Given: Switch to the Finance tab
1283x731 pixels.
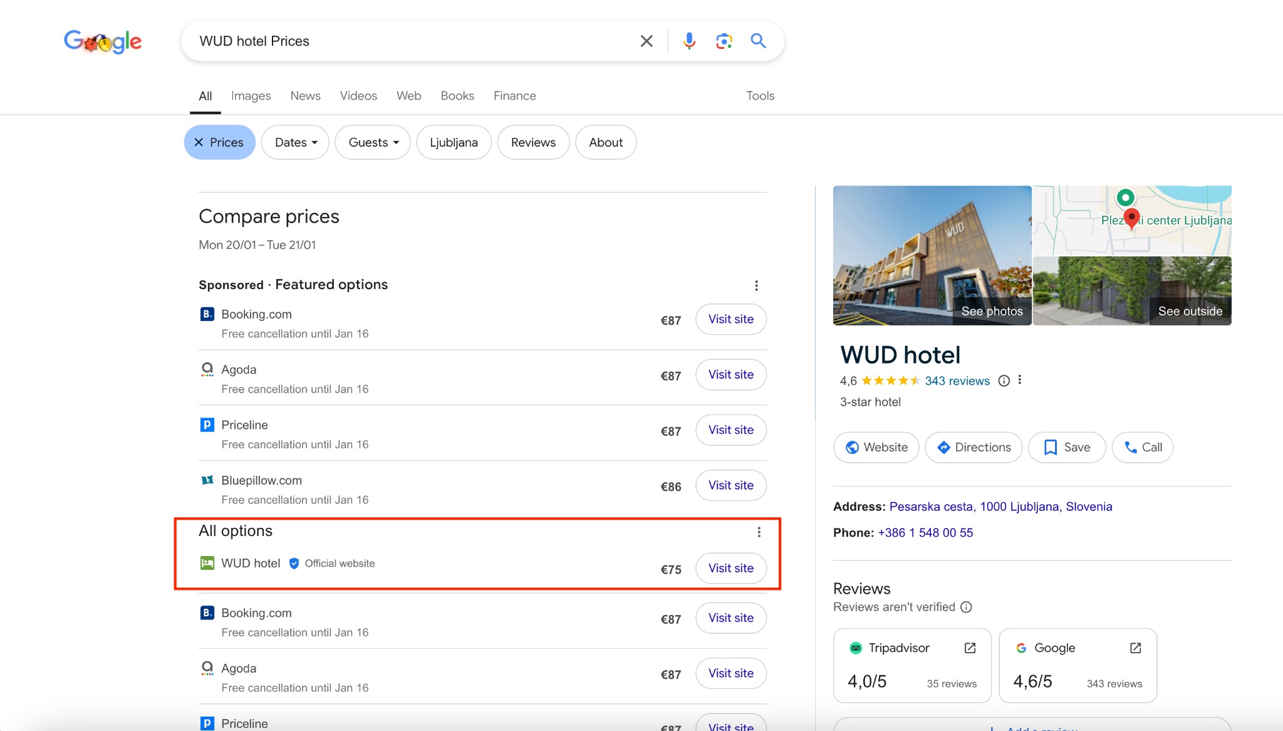Looking at the screenshot, I should point(514,96).
